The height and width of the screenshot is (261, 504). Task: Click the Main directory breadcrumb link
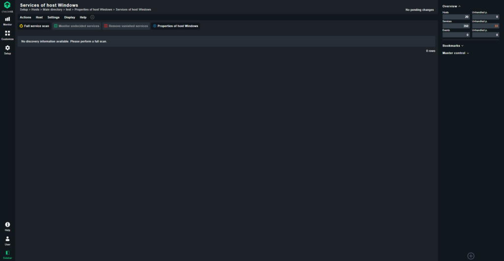point(52,10)
